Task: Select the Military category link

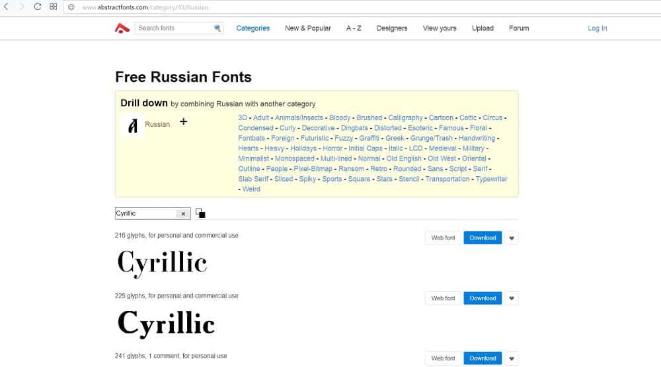Action: 473,148
